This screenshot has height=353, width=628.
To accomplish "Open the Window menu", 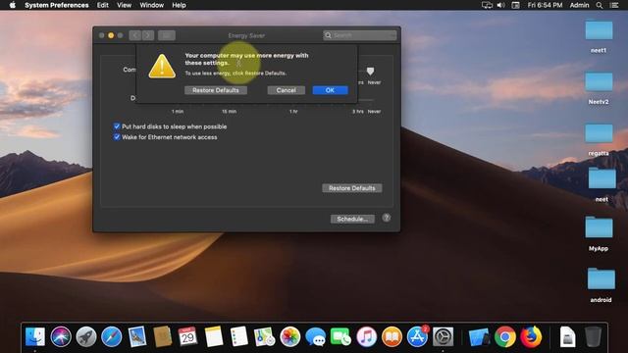I will [x=152, y=5].
